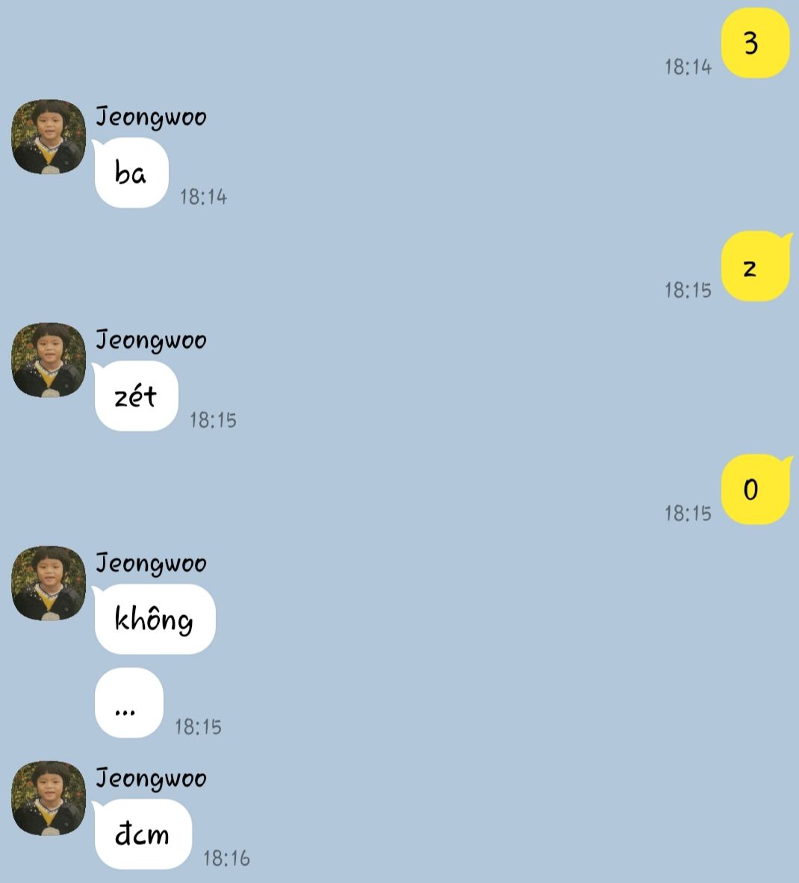Tap Jeongwoo's avatar beside the 'zét' message
799x883 pixels.
(49, 360)
